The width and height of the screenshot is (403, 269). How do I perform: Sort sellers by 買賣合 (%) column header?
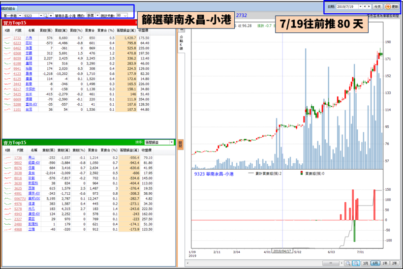click(109, 150)
